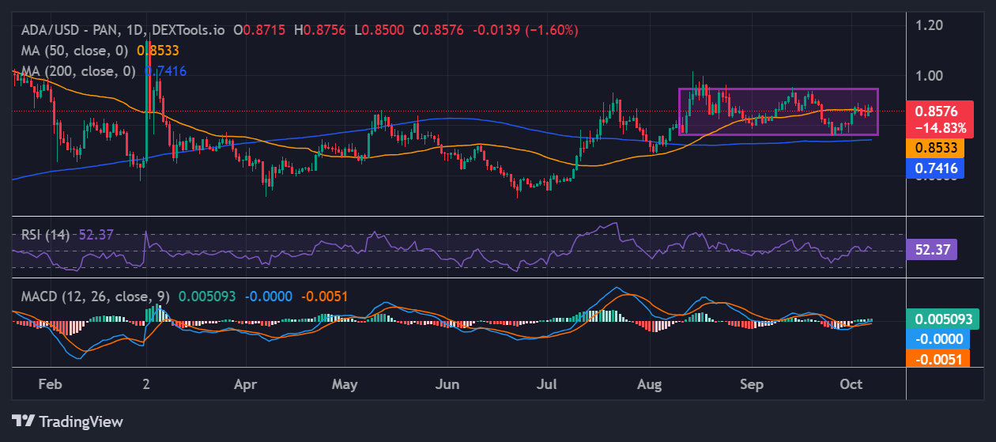
Task: Click the ADA/USD symbol title
Action: 69,30
